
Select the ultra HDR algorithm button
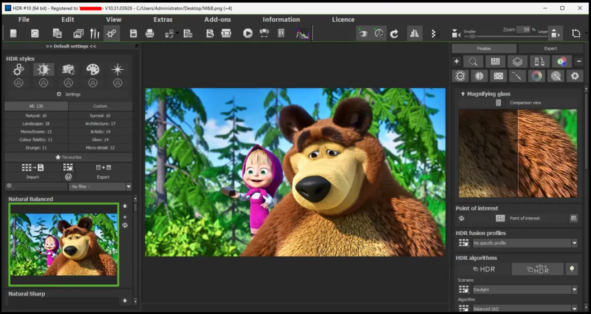pos(538,269)
